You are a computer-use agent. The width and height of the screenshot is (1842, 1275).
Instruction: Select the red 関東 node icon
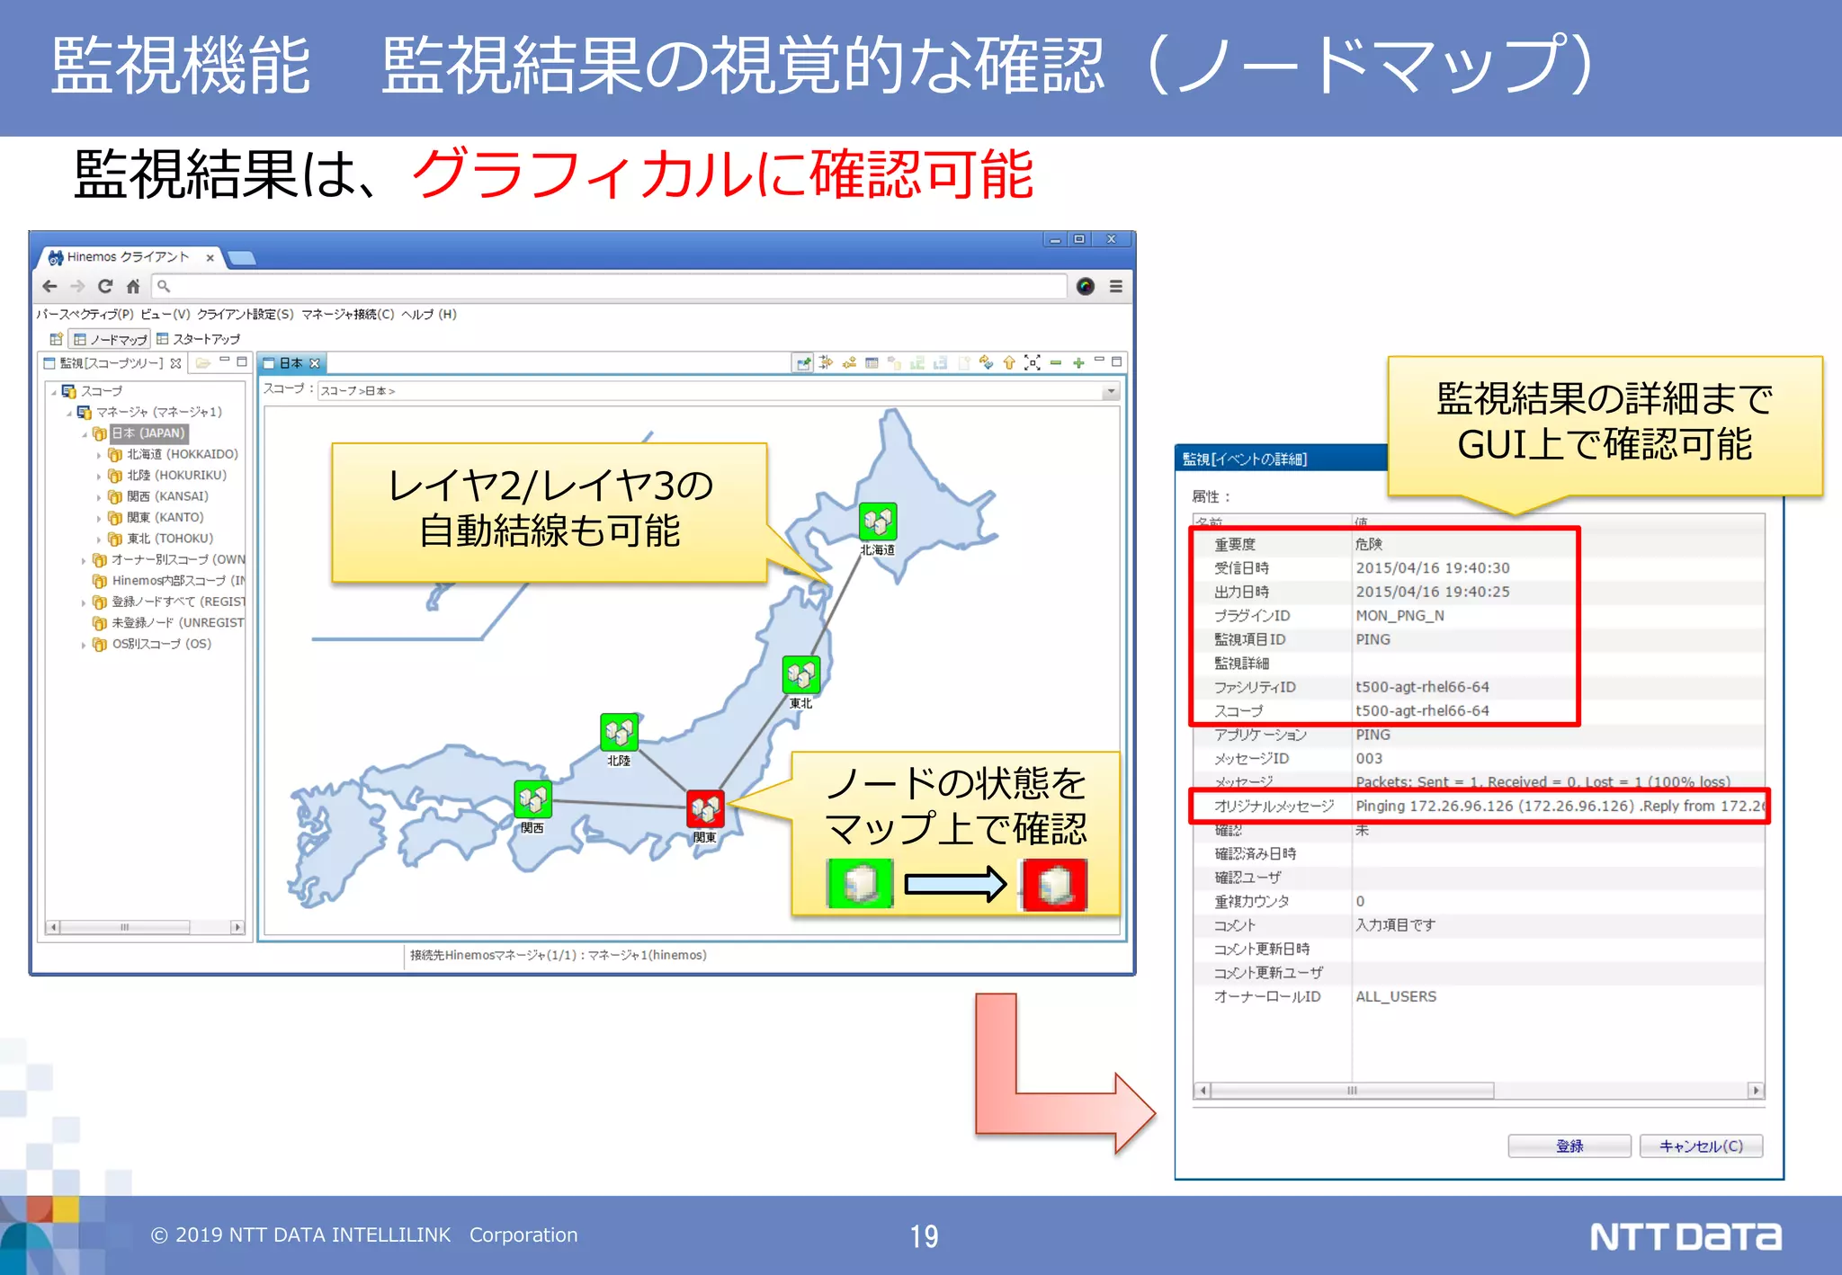(x=705, y=808)
